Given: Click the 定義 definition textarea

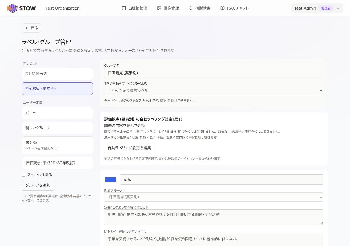Looking at the screenshot, I should pos(214,217).
